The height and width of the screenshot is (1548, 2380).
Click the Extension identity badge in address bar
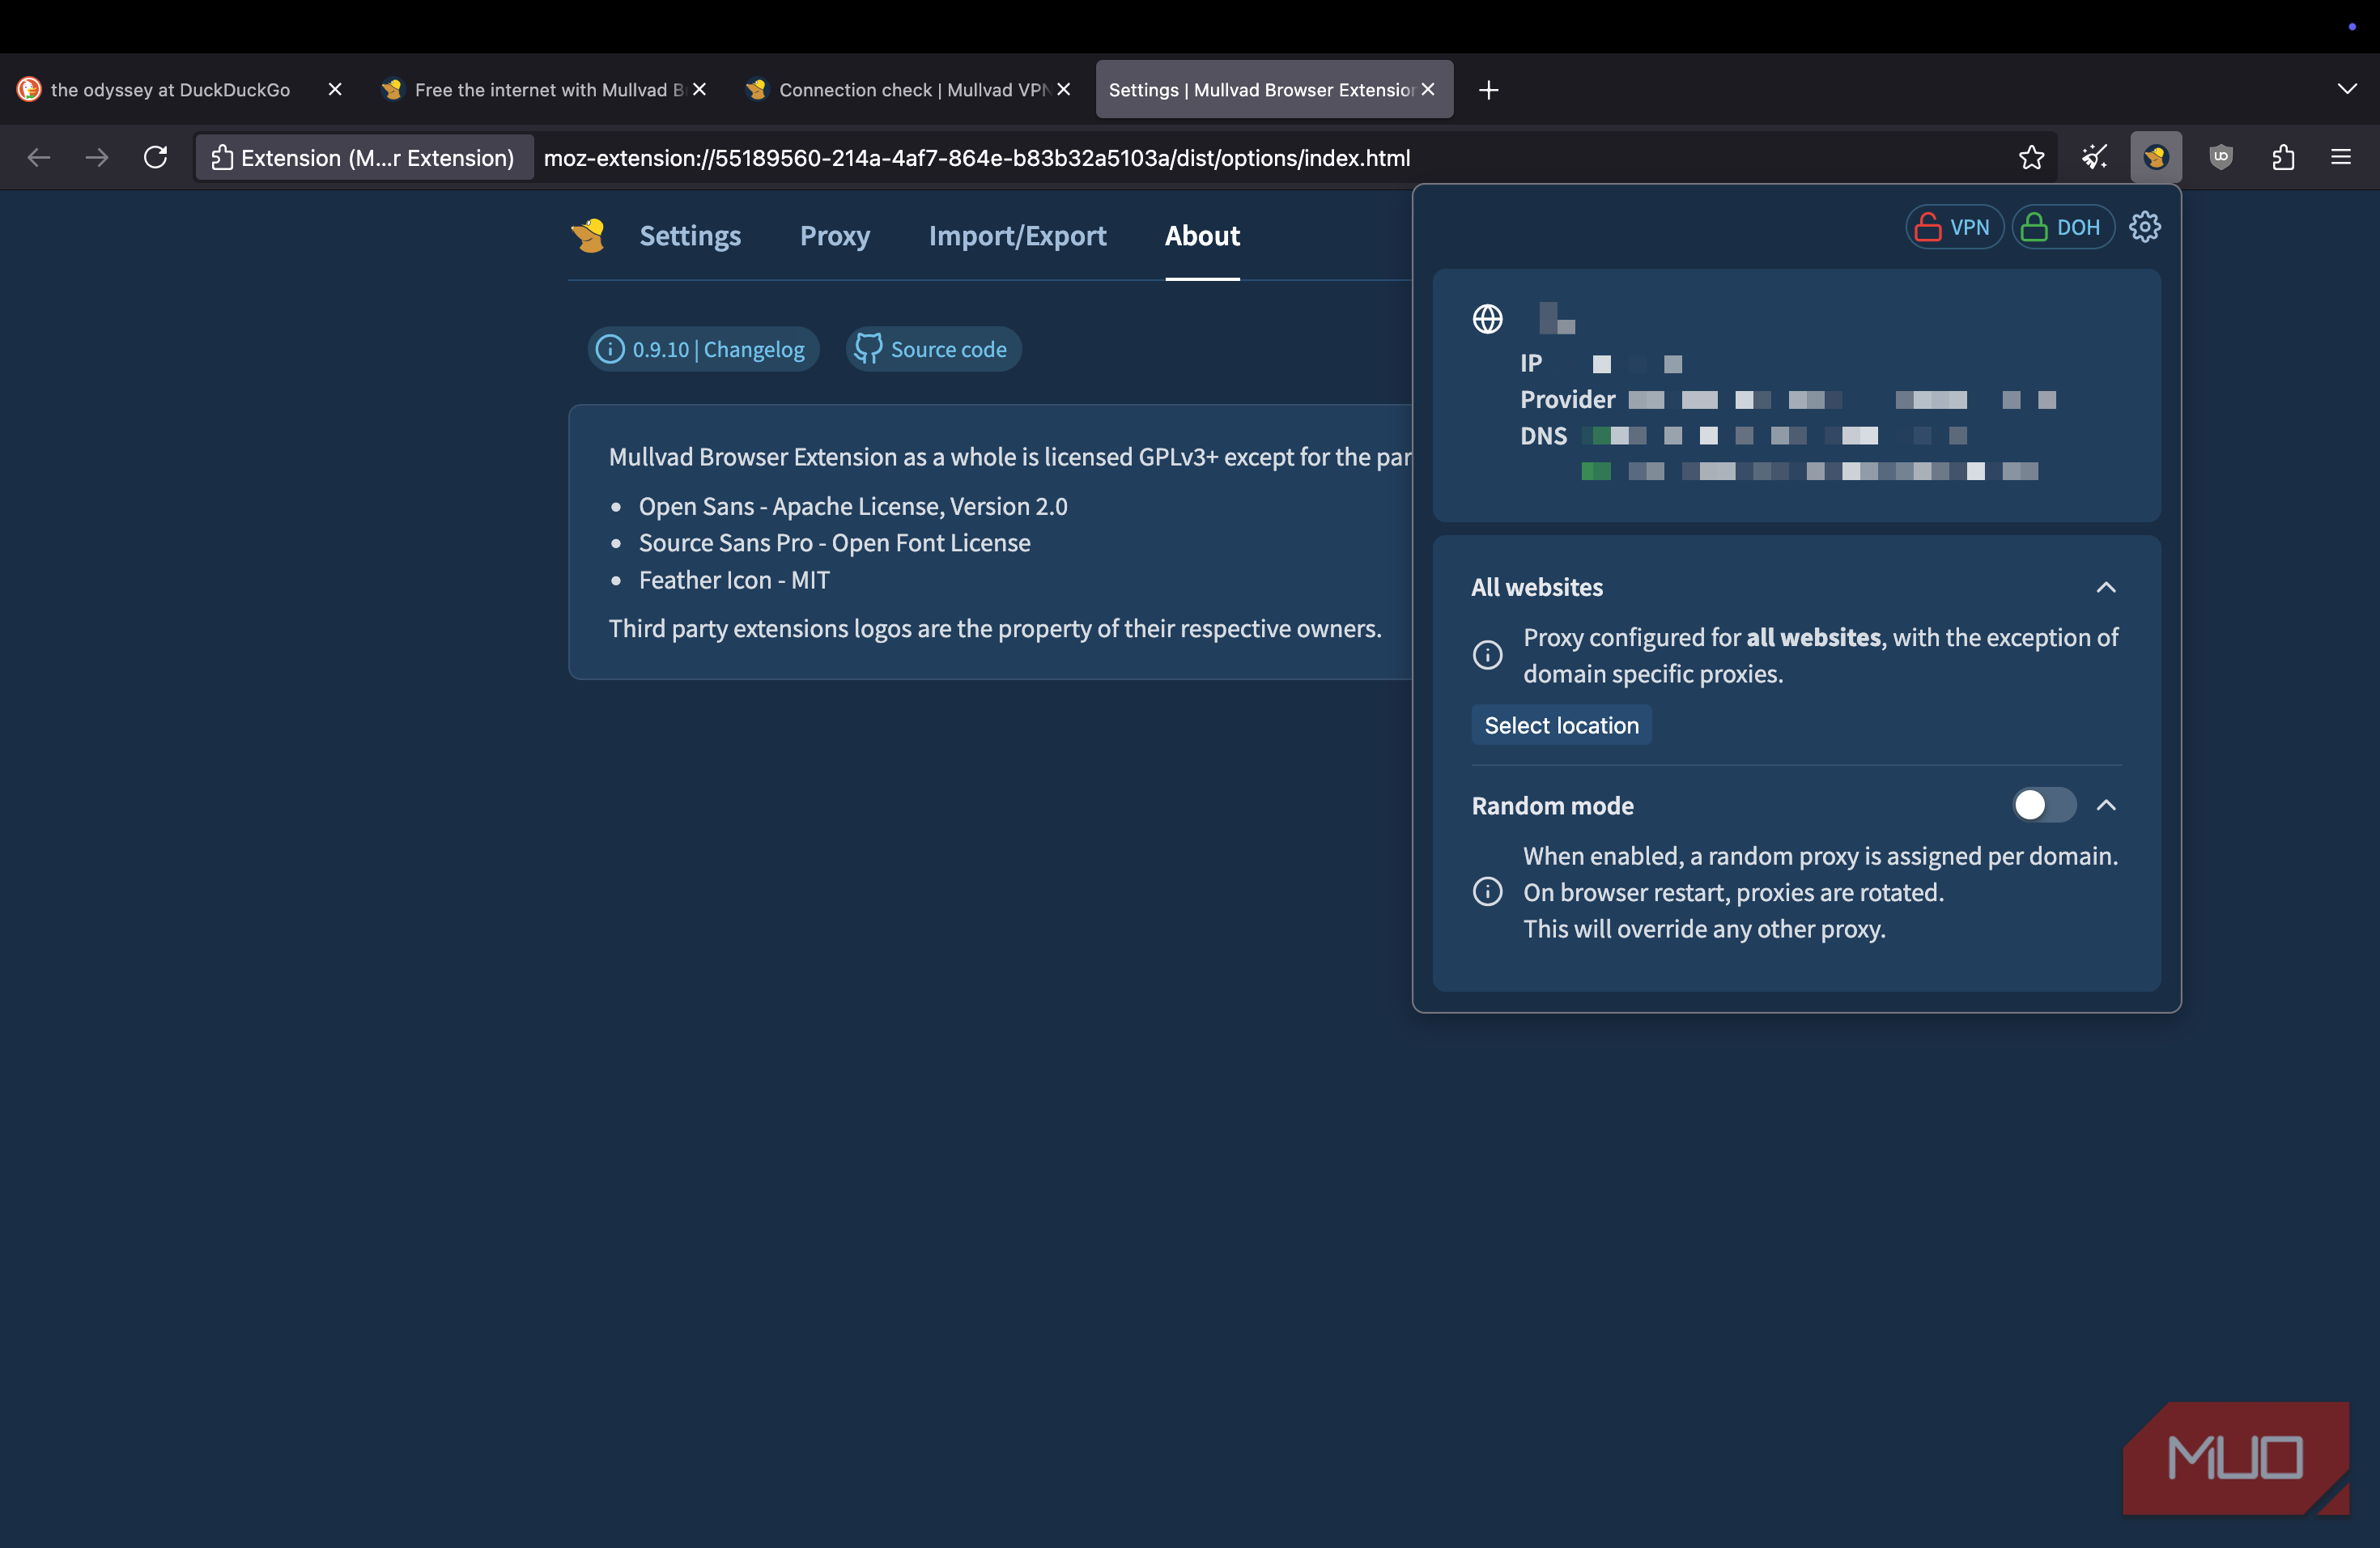click(x=364, y=158)
